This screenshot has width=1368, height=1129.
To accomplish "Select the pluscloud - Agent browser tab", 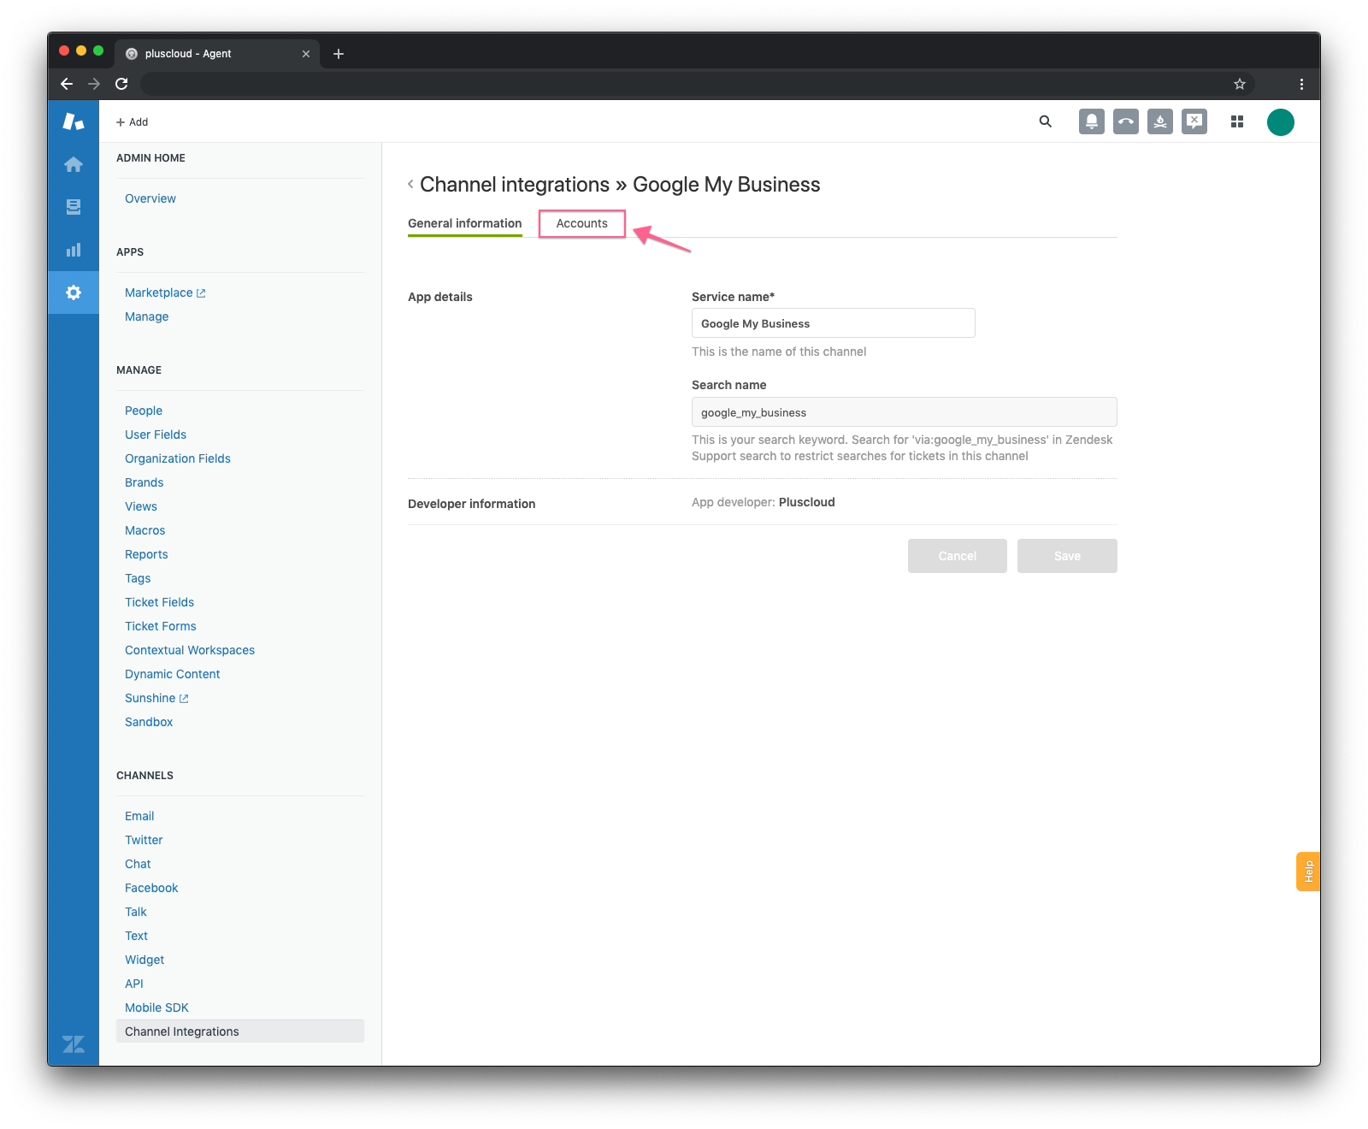I will [218, 53].
